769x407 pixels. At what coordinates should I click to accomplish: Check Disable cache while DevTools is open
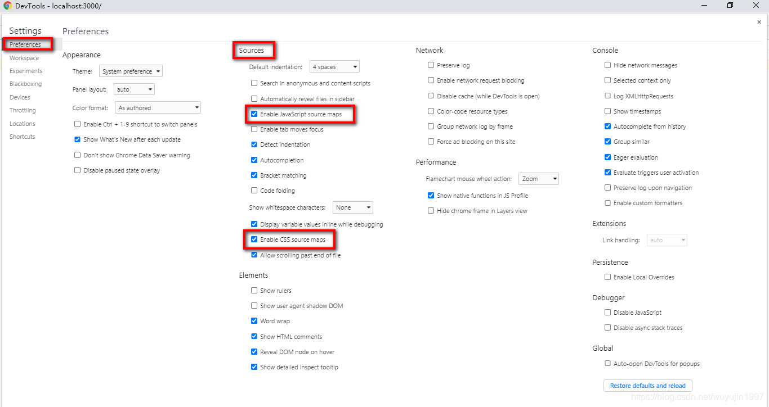tap(431, 96)
